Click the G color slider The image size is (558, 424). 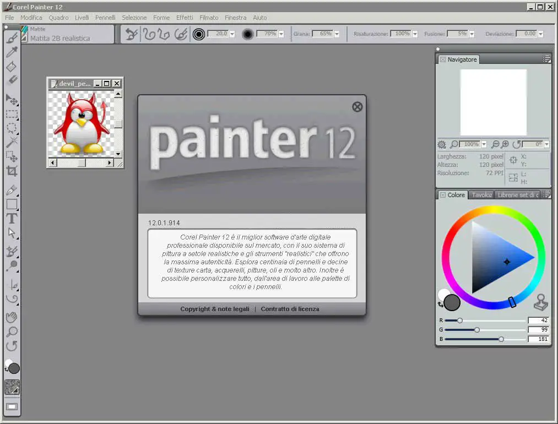click(x=485, y=330)
